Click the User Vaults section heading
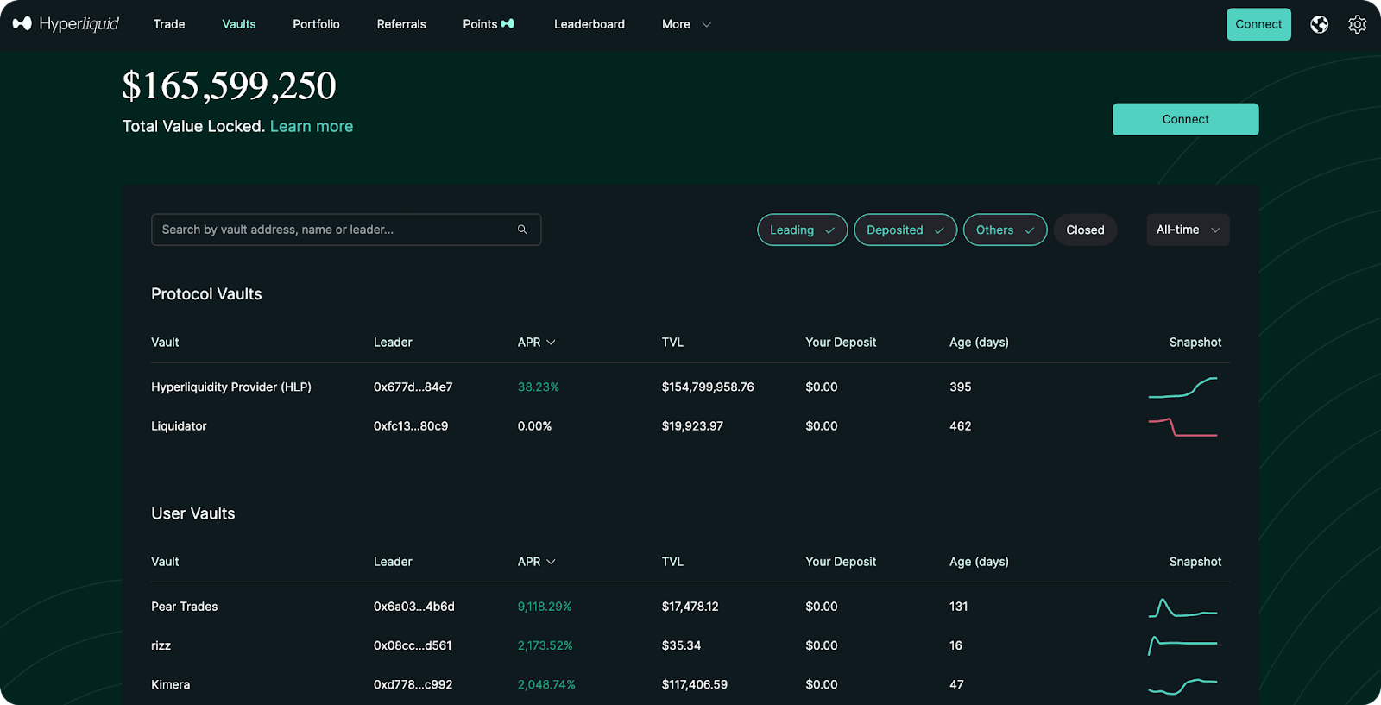Viewport: 1381px width, 705px height. point(193,513)
